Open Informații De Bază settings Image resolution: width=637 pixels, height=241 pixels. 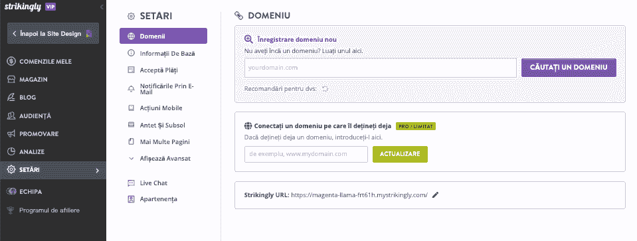(x=167, y=53)
